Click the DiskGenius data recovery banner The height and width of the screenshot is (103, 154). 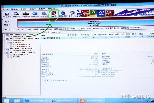click(115, 13)
